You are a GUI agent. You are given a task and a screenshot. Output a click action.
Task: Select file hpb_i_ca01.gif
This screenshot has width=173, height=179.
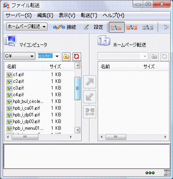click(x=26, y=108)
